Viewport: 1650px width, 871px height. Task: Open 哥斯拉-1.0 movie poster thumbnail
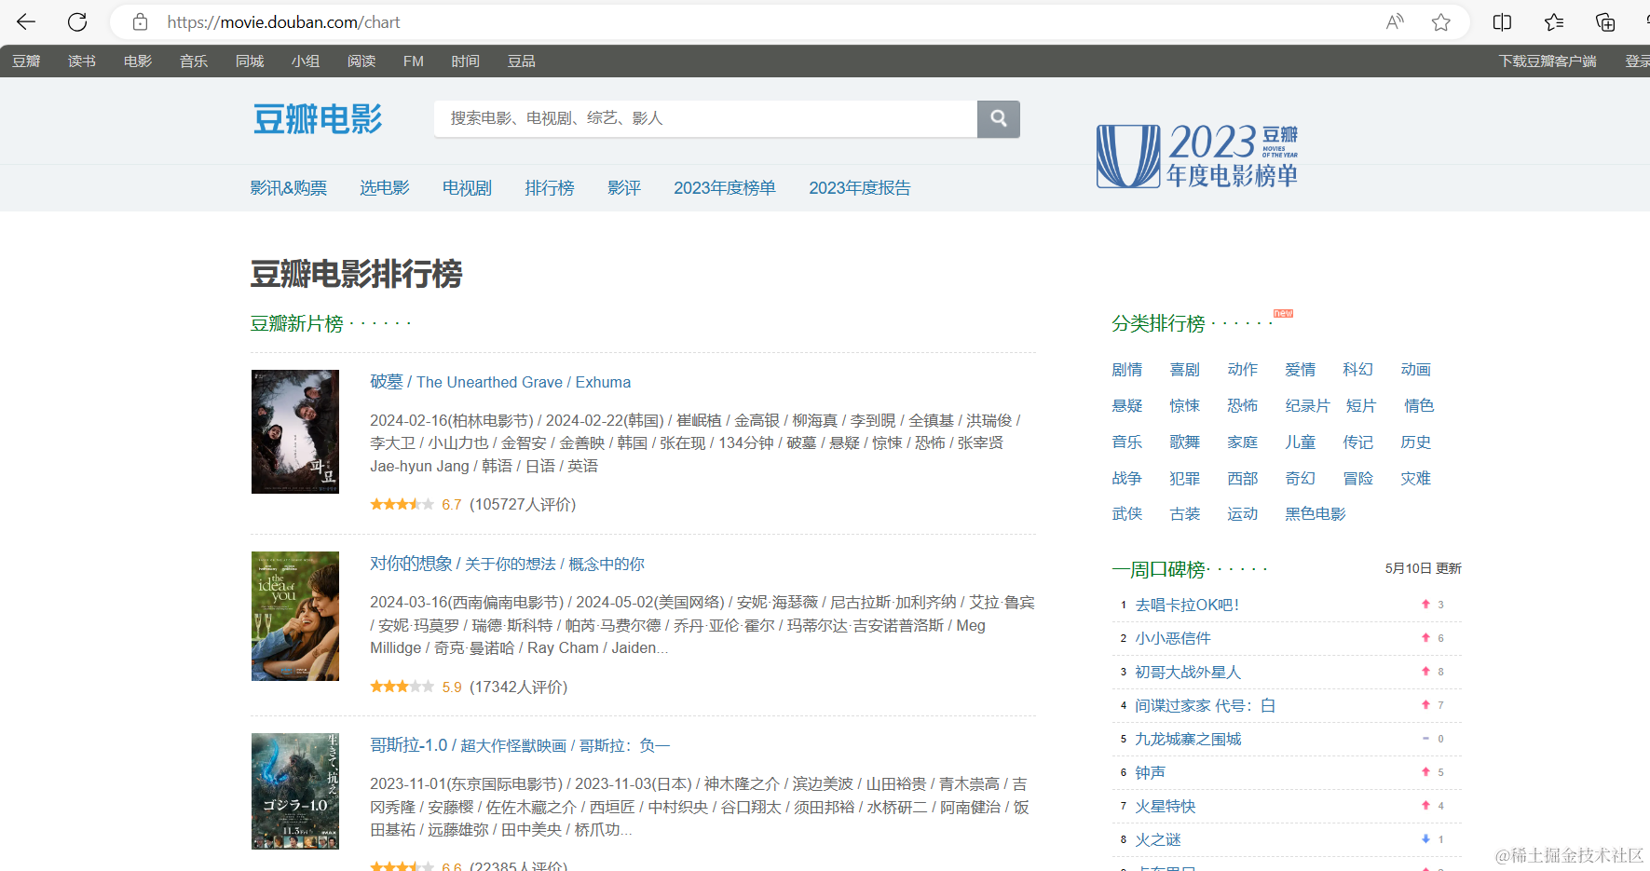coord(295,791)
